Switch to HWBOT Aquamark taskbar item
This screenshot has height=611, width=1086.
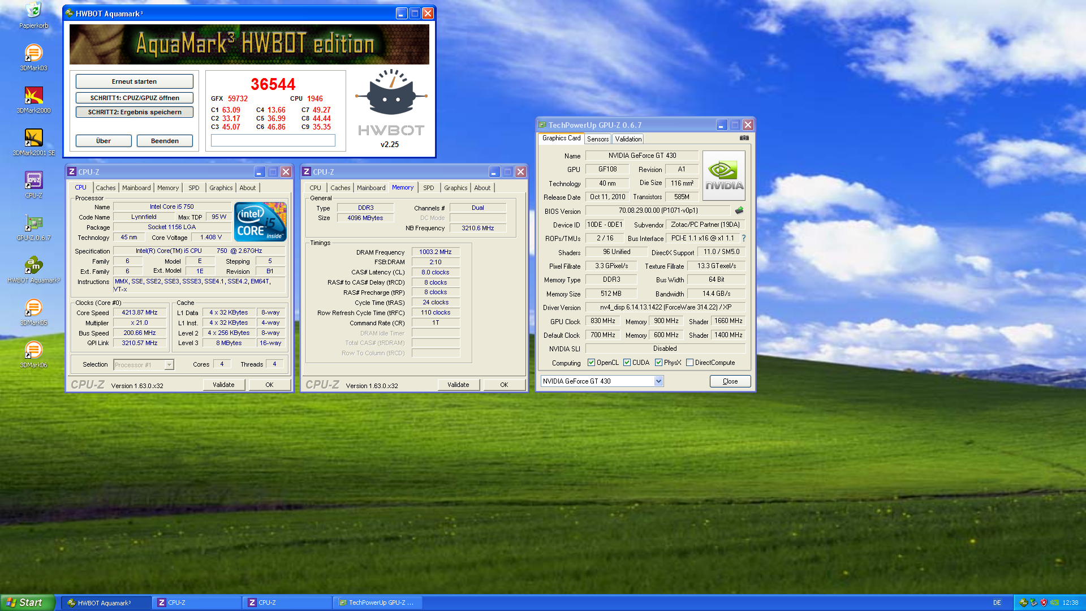pyautogui.click(x=106, y=603)
